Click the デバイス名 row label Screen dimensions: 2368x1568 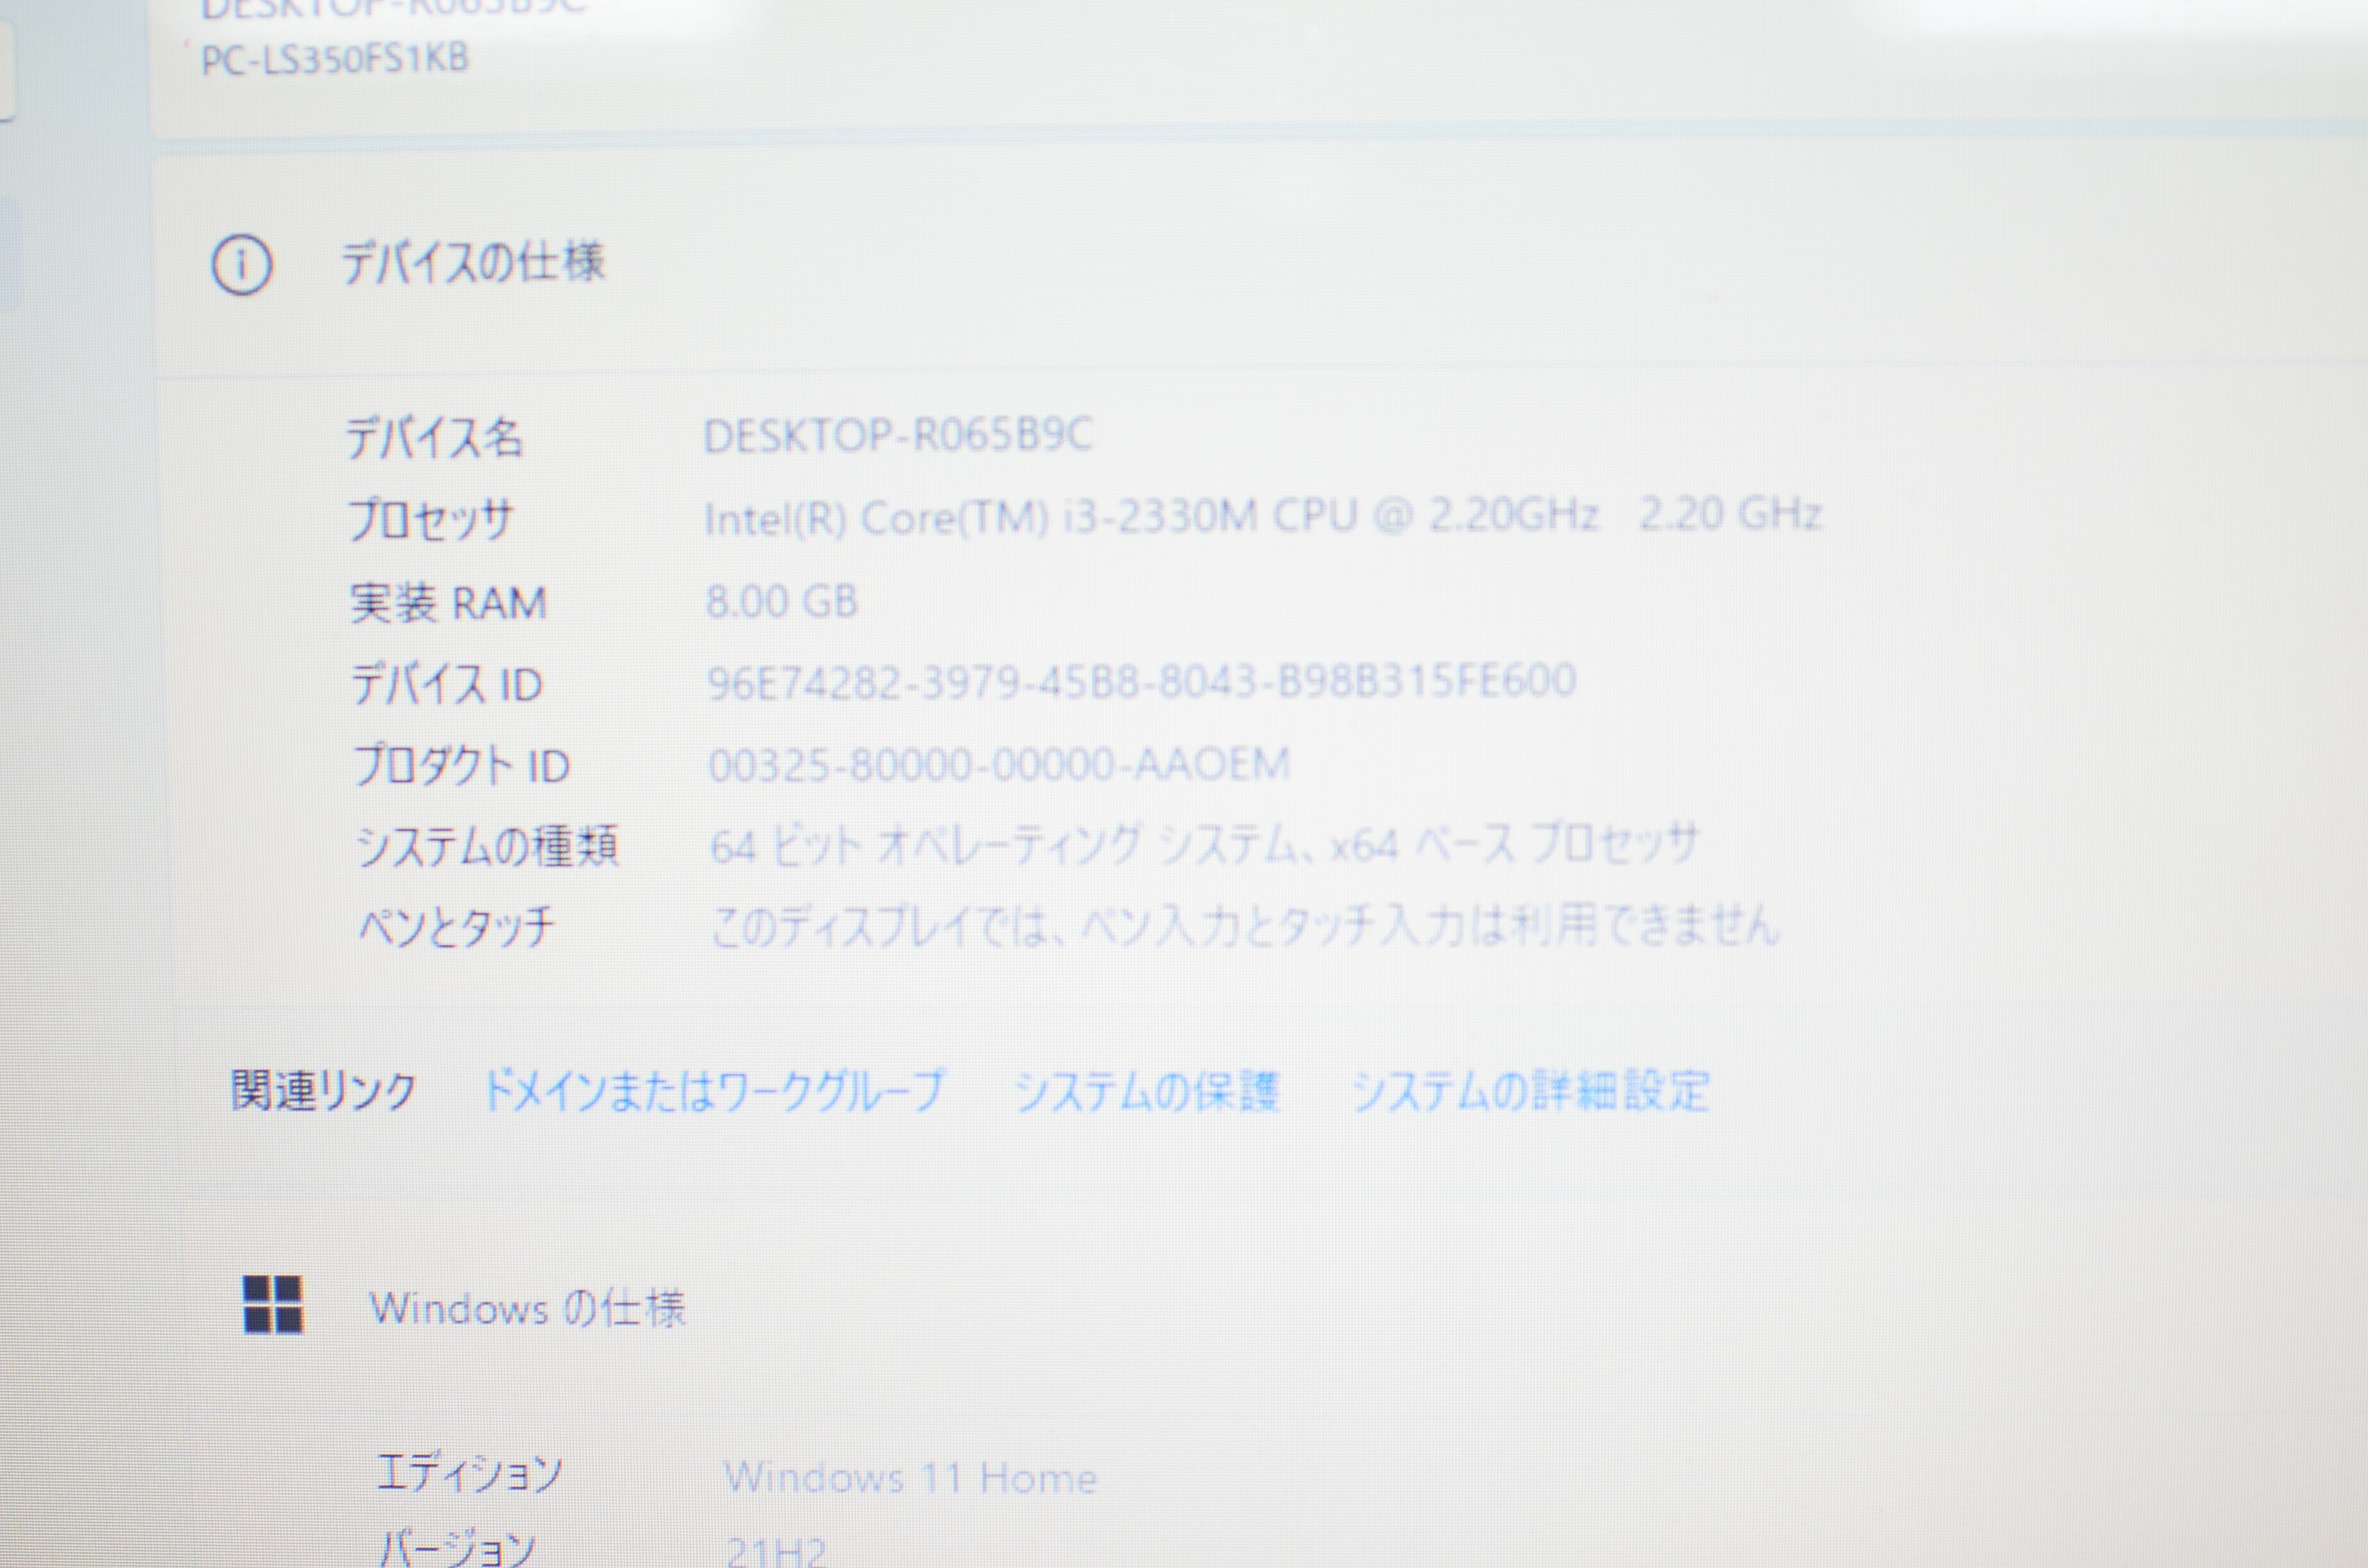[434, 438]
